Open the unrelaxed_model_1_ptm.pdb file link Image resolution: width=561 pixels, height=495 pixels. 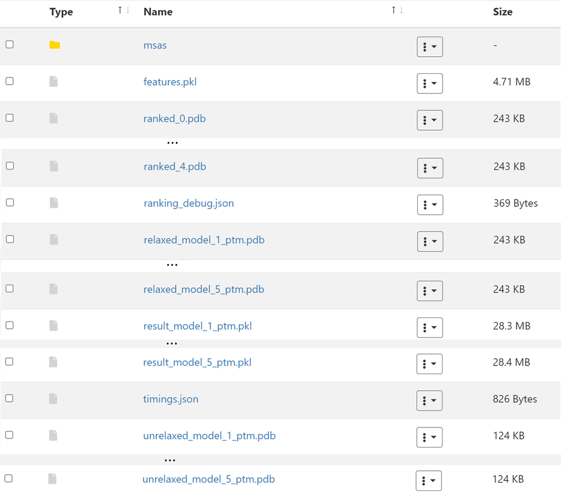tap(210, 436)
